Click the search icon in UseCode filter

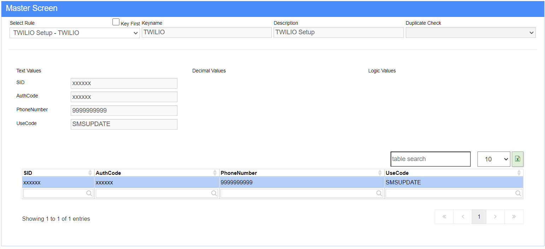click(x=518, y=193)
